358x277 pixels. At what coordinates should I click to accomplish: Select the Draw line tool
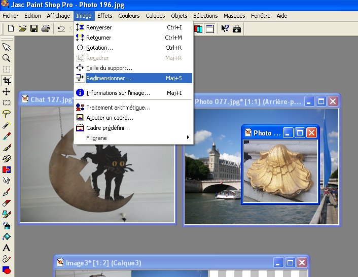[x=7, y=259]
